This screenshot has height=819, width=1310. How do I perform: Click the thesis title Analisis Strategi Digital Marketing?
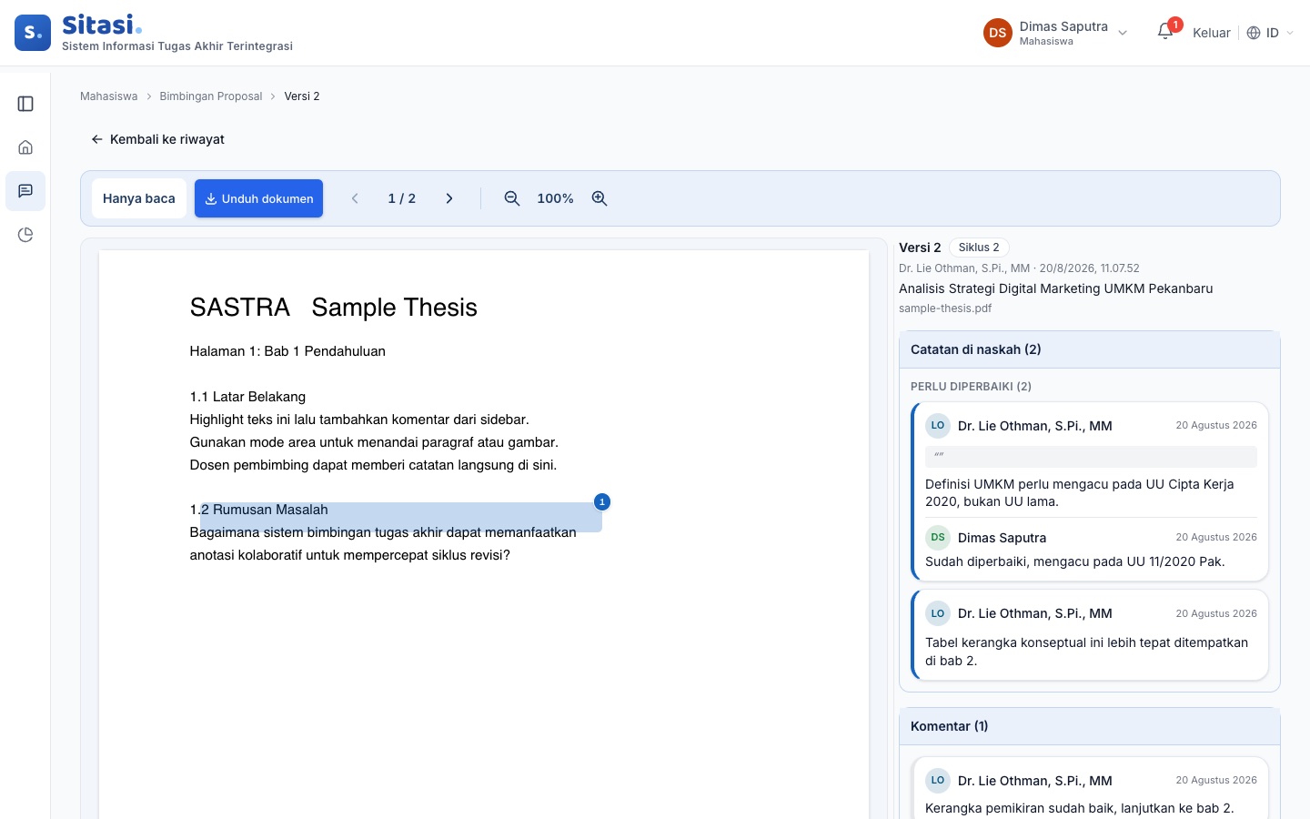pyautogui.click(x=1056, y=288)
